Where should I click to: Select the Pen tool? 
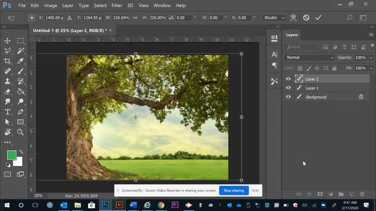tap(21, 112)
